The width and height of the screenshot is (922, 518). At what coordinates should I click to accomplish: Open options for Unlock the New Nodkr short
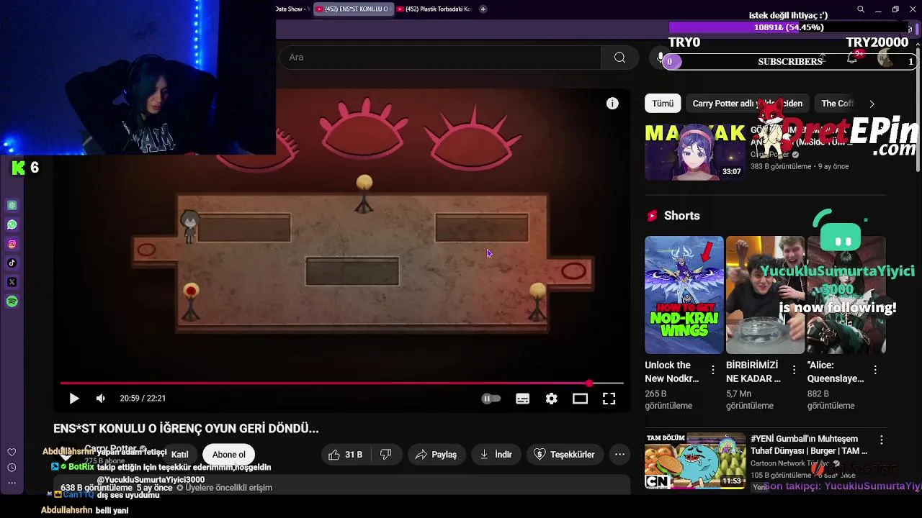coord(713,370)
